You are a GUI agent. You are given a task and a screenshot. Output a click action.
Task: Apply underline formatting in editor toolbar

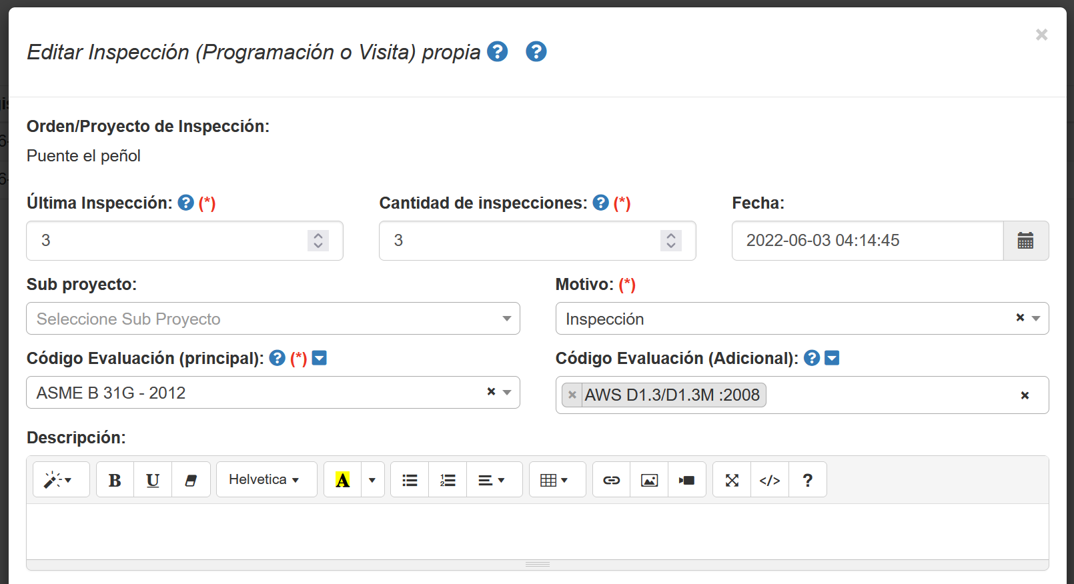tap(153, 480)
